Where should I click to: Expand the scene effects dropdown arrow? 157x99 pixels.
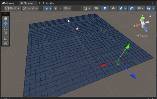tap(125, 8)
